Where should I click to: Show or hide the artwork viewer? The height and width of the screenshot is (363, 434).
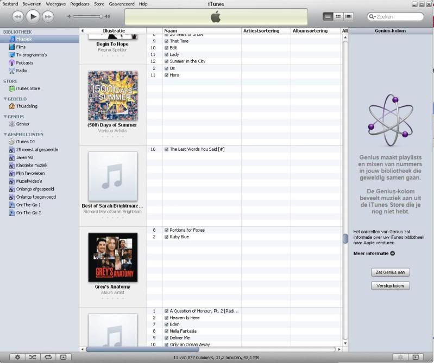point(64,357)
